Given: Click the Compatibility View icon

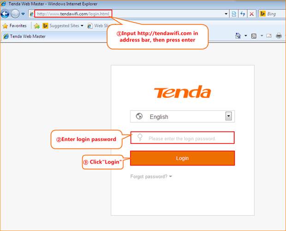Looking at the screenshot, I should click(234, 14).
